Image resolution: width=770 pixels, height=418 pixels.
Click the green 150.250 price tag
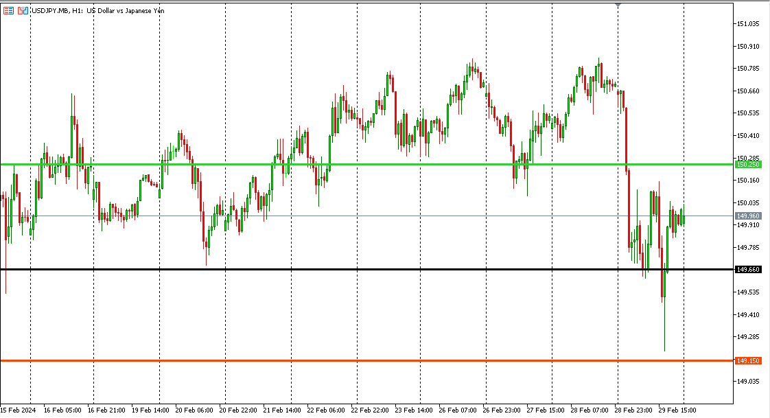click(x=748, y=165)
